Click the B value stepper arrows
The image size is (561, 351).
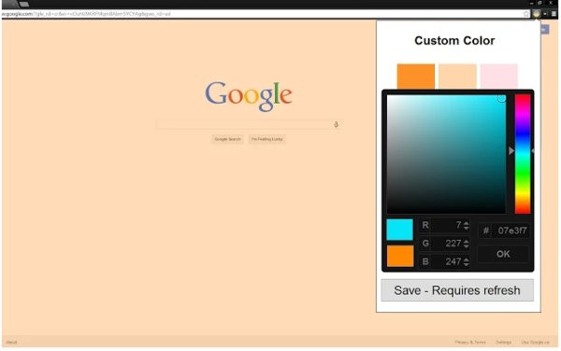click(467, 261)
